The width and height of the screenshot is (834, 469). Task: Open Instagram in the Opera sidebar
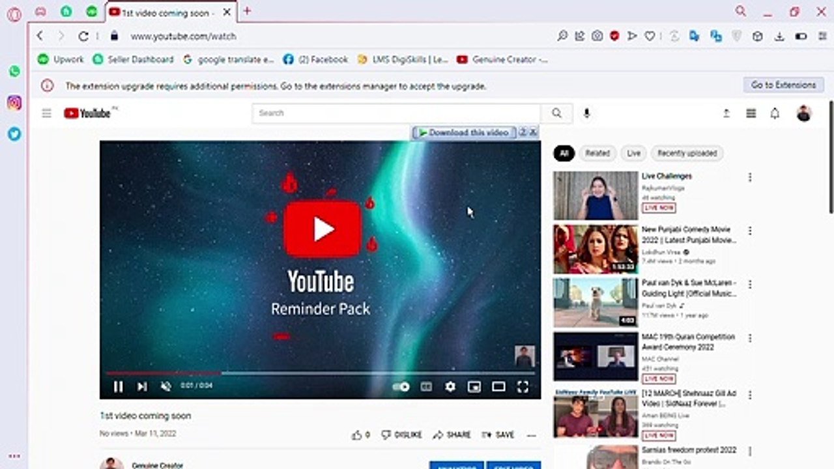pos(14,103)
